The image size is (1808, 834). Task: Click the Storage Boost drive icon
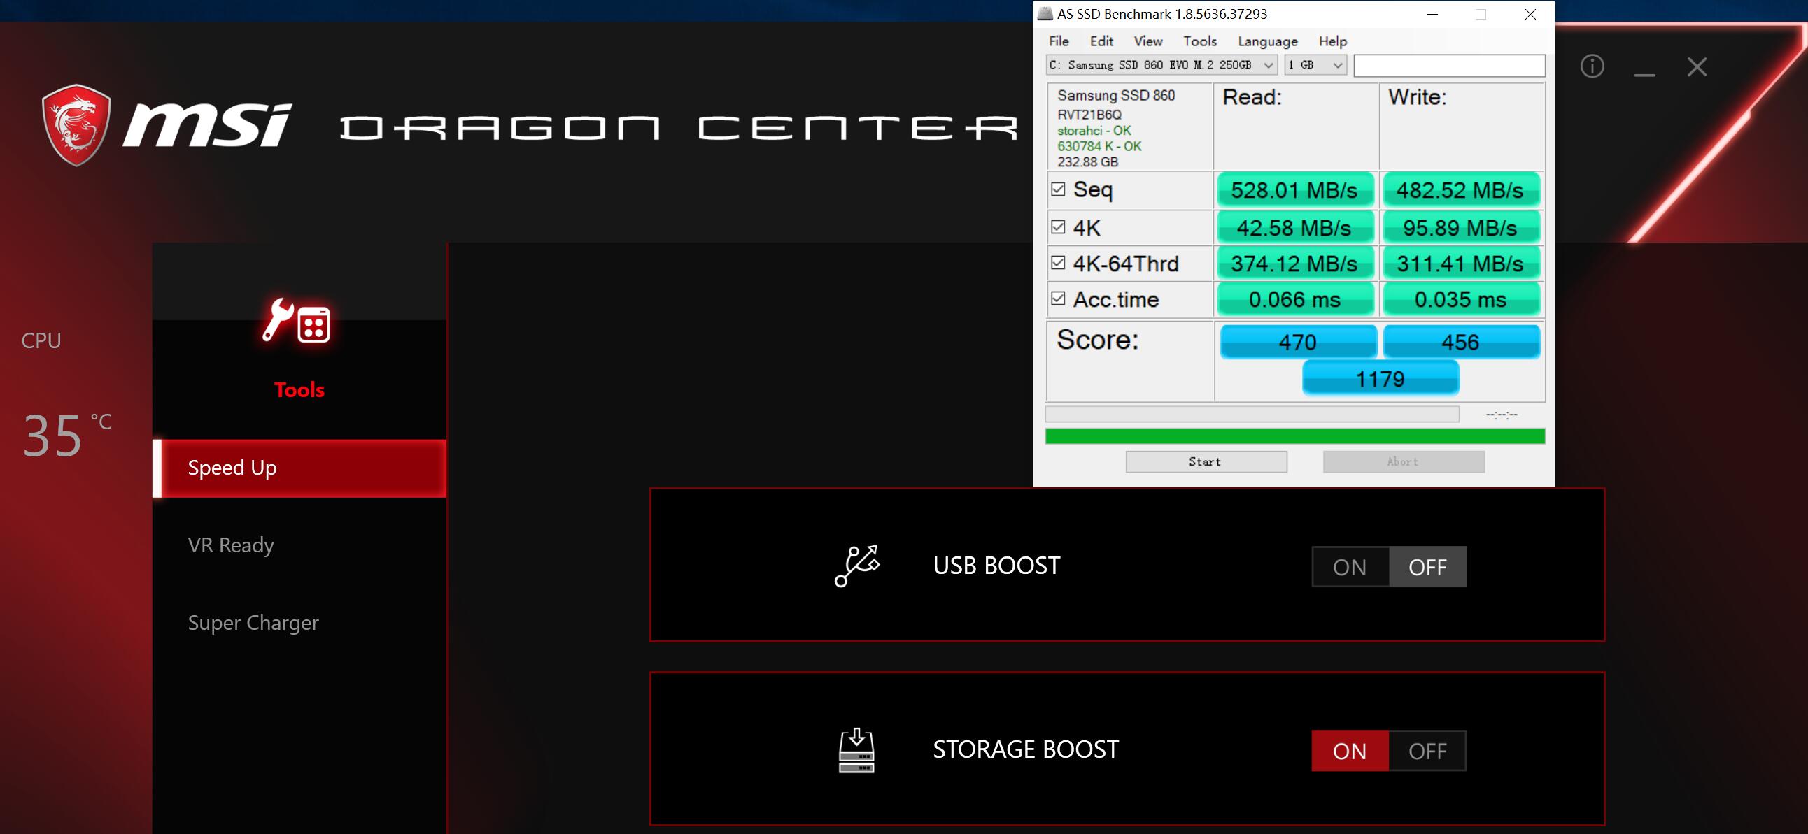pos(856,751)
